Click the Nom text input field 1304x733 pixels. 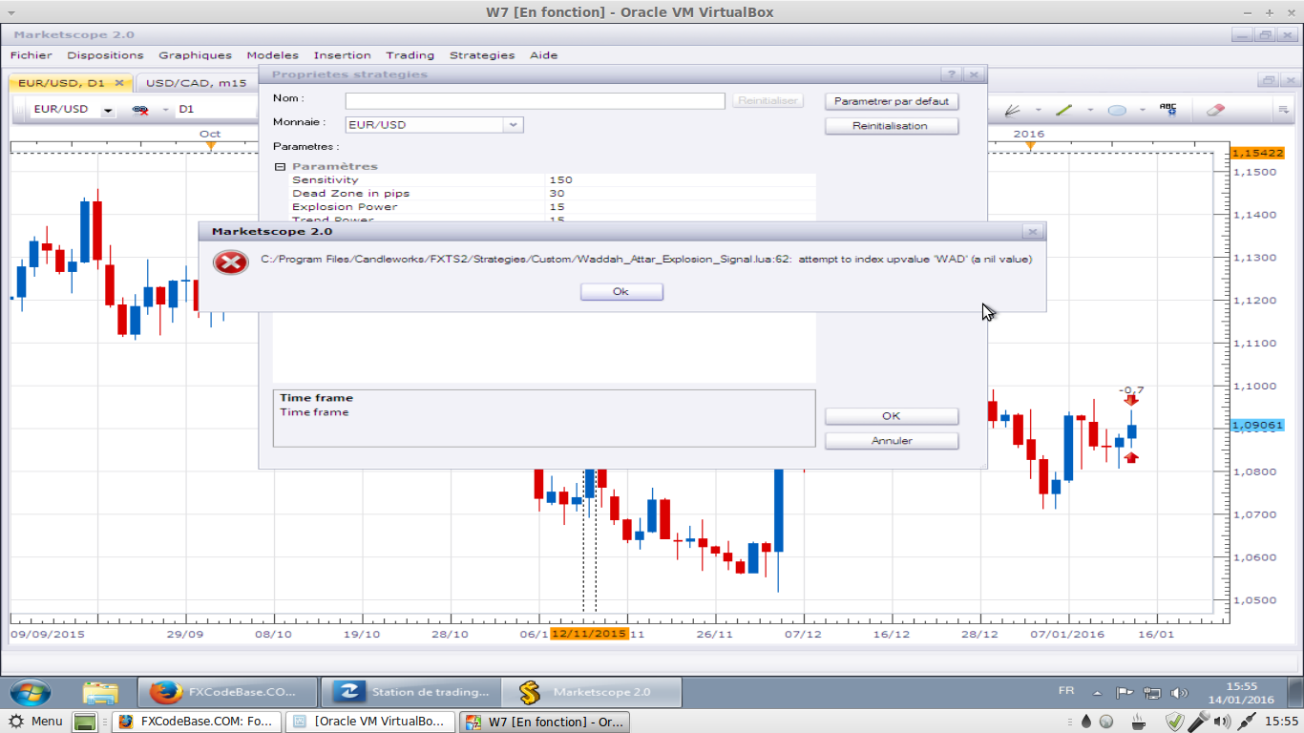535,100
